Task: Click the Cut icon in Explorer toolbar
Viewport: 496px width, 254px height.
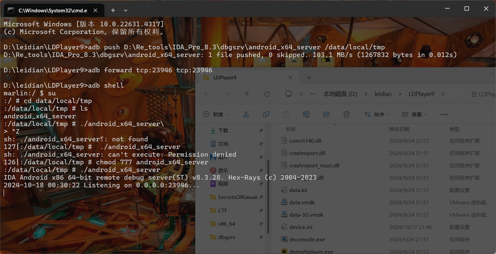Action: click(246, 114)
